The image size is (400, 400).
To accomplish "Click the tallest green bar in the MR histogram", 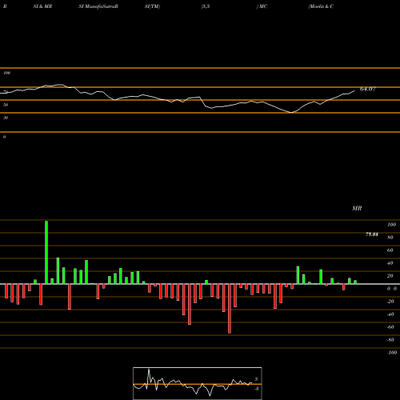I will pos(46,252).
